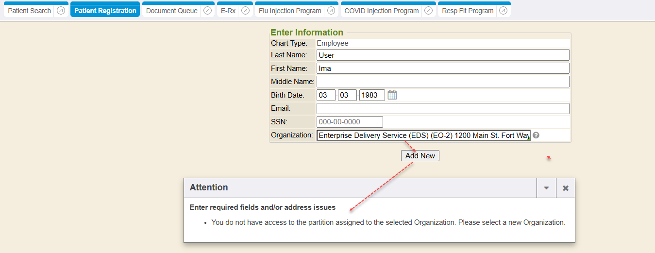Image resolution: width=655 pixels, height=253 pixels.
Task: Click the E-Rx pop-out arrow icon
Action: point(245,11)
